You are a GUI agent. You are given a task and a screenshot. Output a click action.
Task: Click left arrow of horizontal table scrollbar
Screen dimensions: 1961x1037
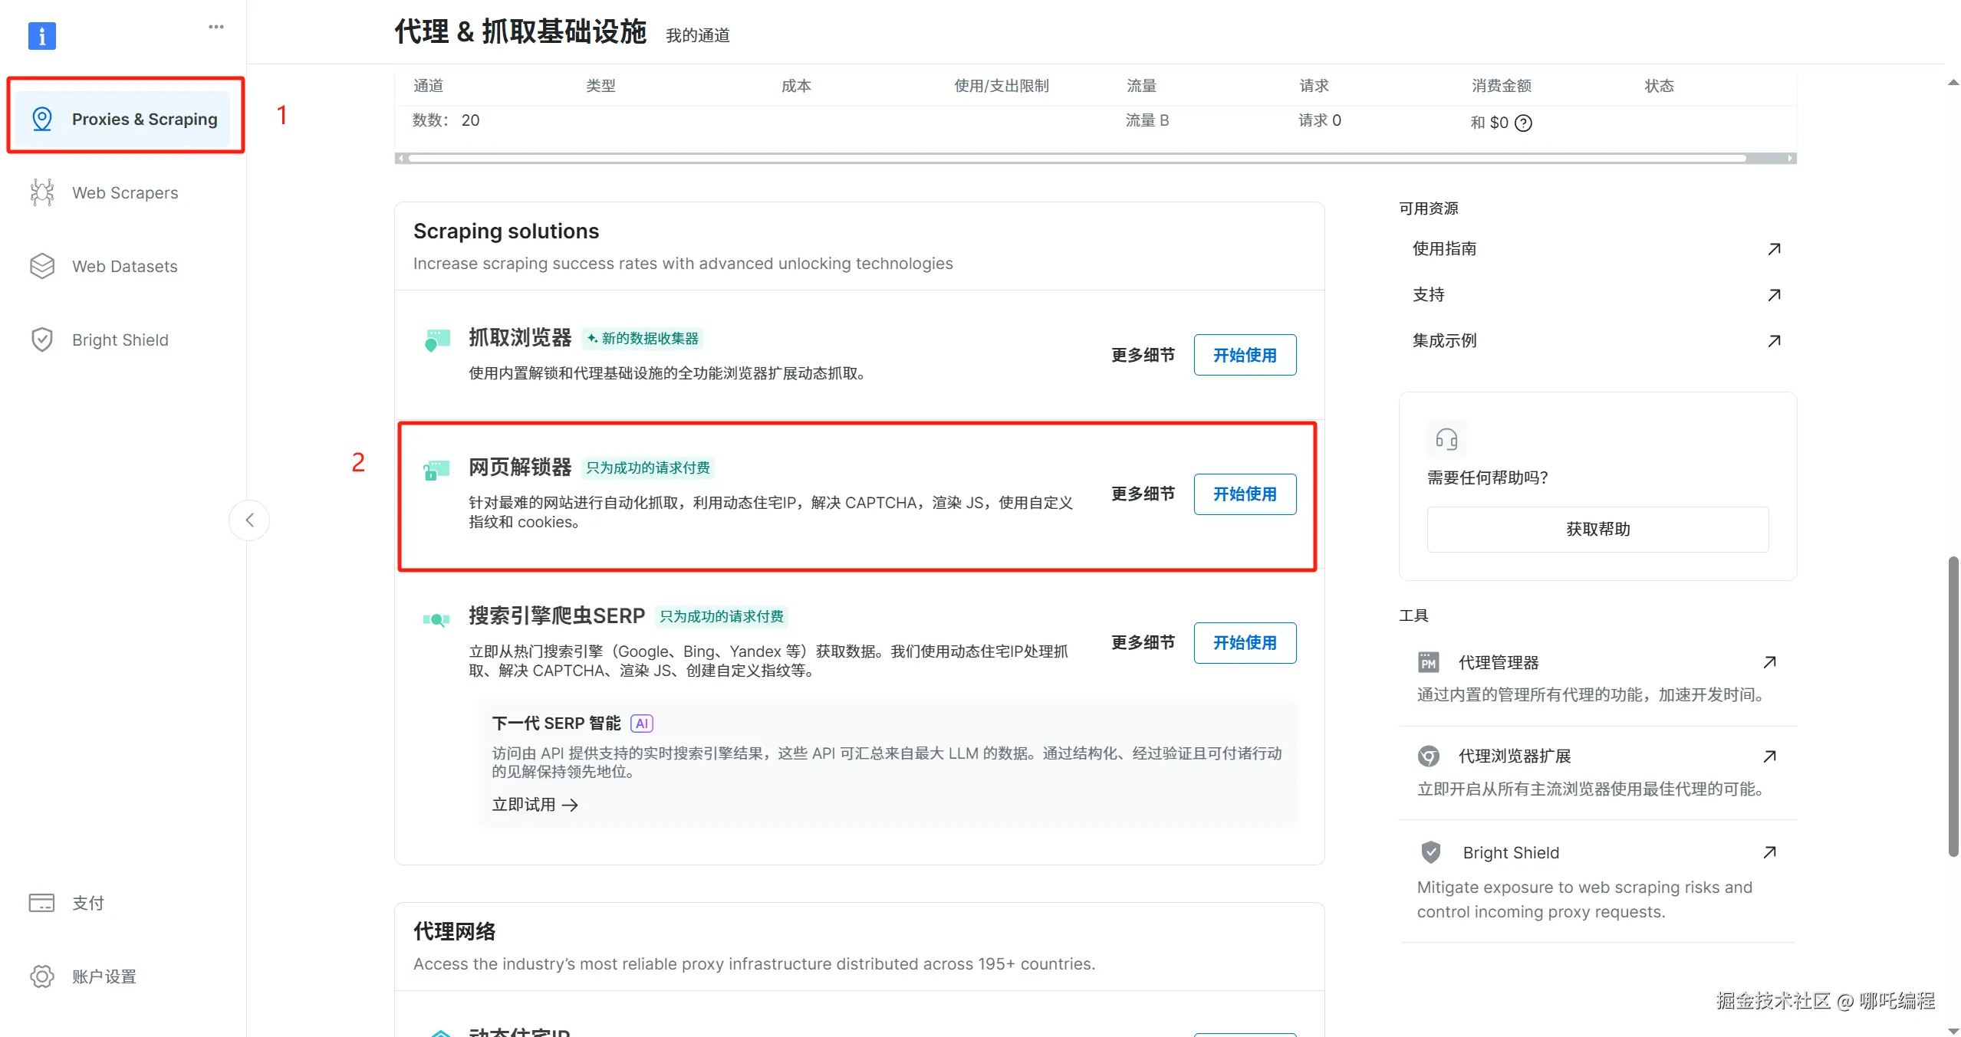click(400, 158)
